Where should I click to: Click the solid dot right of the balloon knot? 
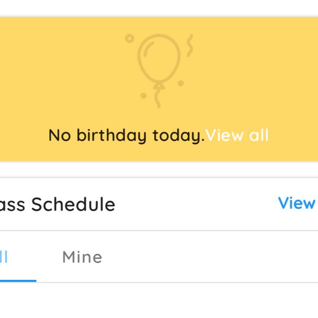coord(181,83)
